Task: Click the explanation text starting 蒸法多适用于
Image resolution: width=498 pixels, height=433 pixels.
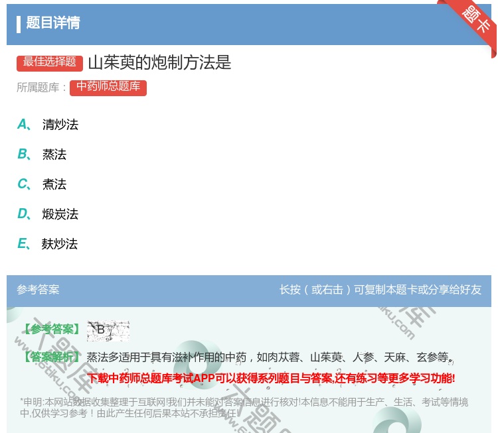Action: tap(270, 357)
